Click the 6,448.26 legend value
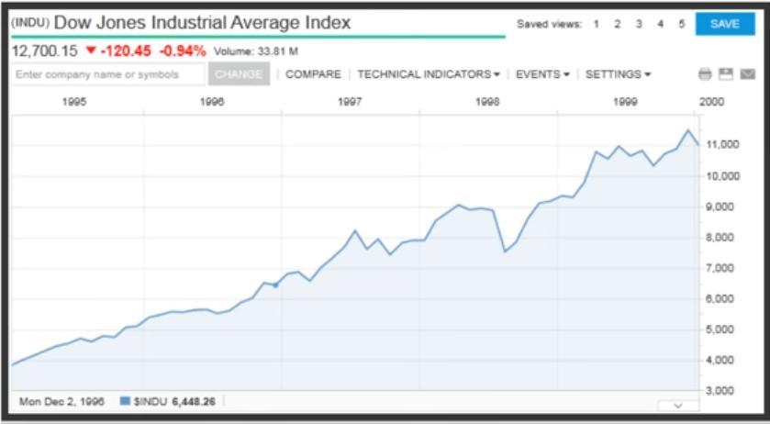Viewport: 770px width, 424px height. [x=194, y=401]
